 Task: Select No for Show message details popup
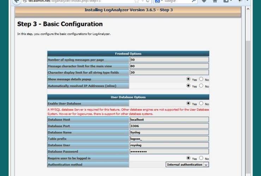point(201,79)
